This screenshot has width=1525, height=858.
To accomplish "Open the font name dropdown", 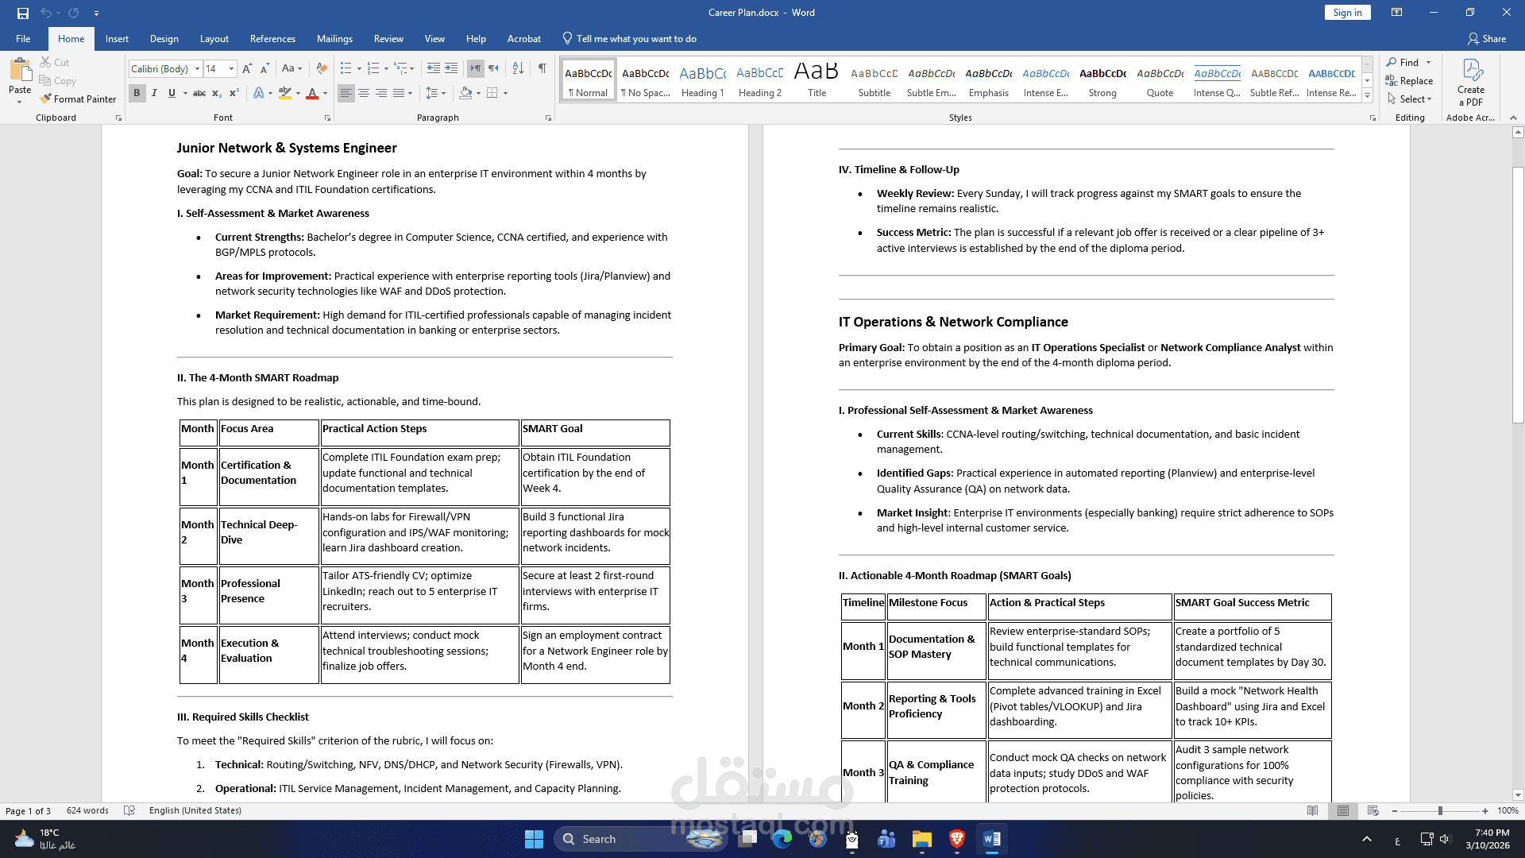I will tap(196, 69).
